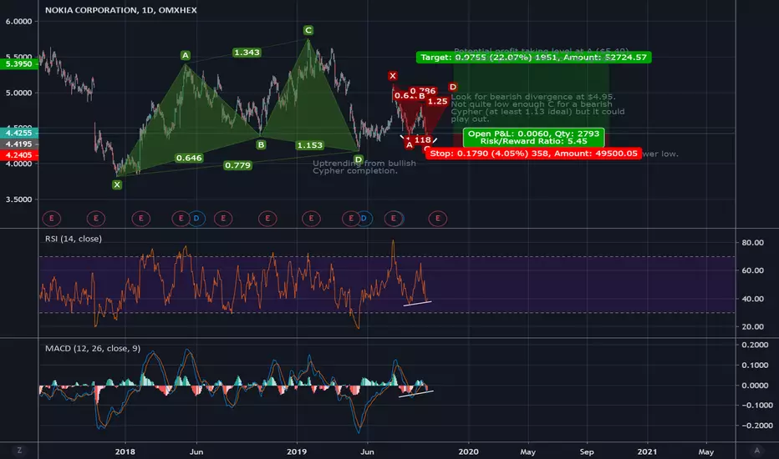Select the green C pattern point label
Screen dimensions: 779x459
click(x=308, y=30)
